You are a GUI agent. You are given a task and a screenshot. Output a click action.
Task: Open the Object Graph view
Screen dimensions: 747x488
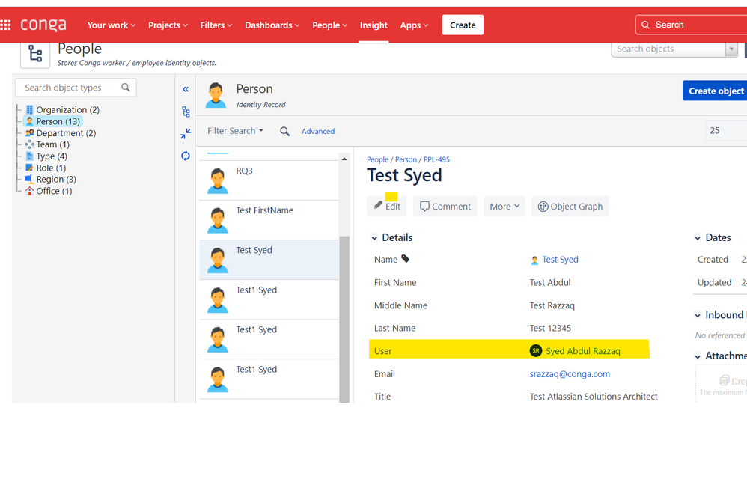pos(570,207)
